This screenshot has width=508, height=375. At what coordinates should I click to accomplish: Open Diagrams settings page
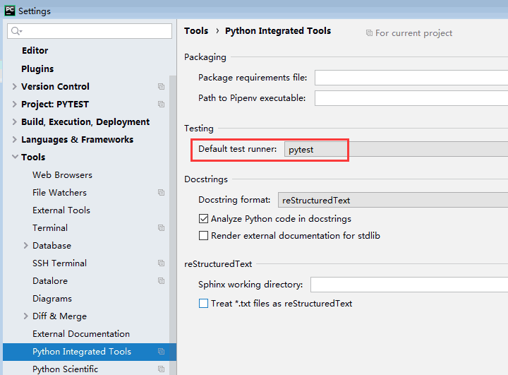[x=52, y=299]
